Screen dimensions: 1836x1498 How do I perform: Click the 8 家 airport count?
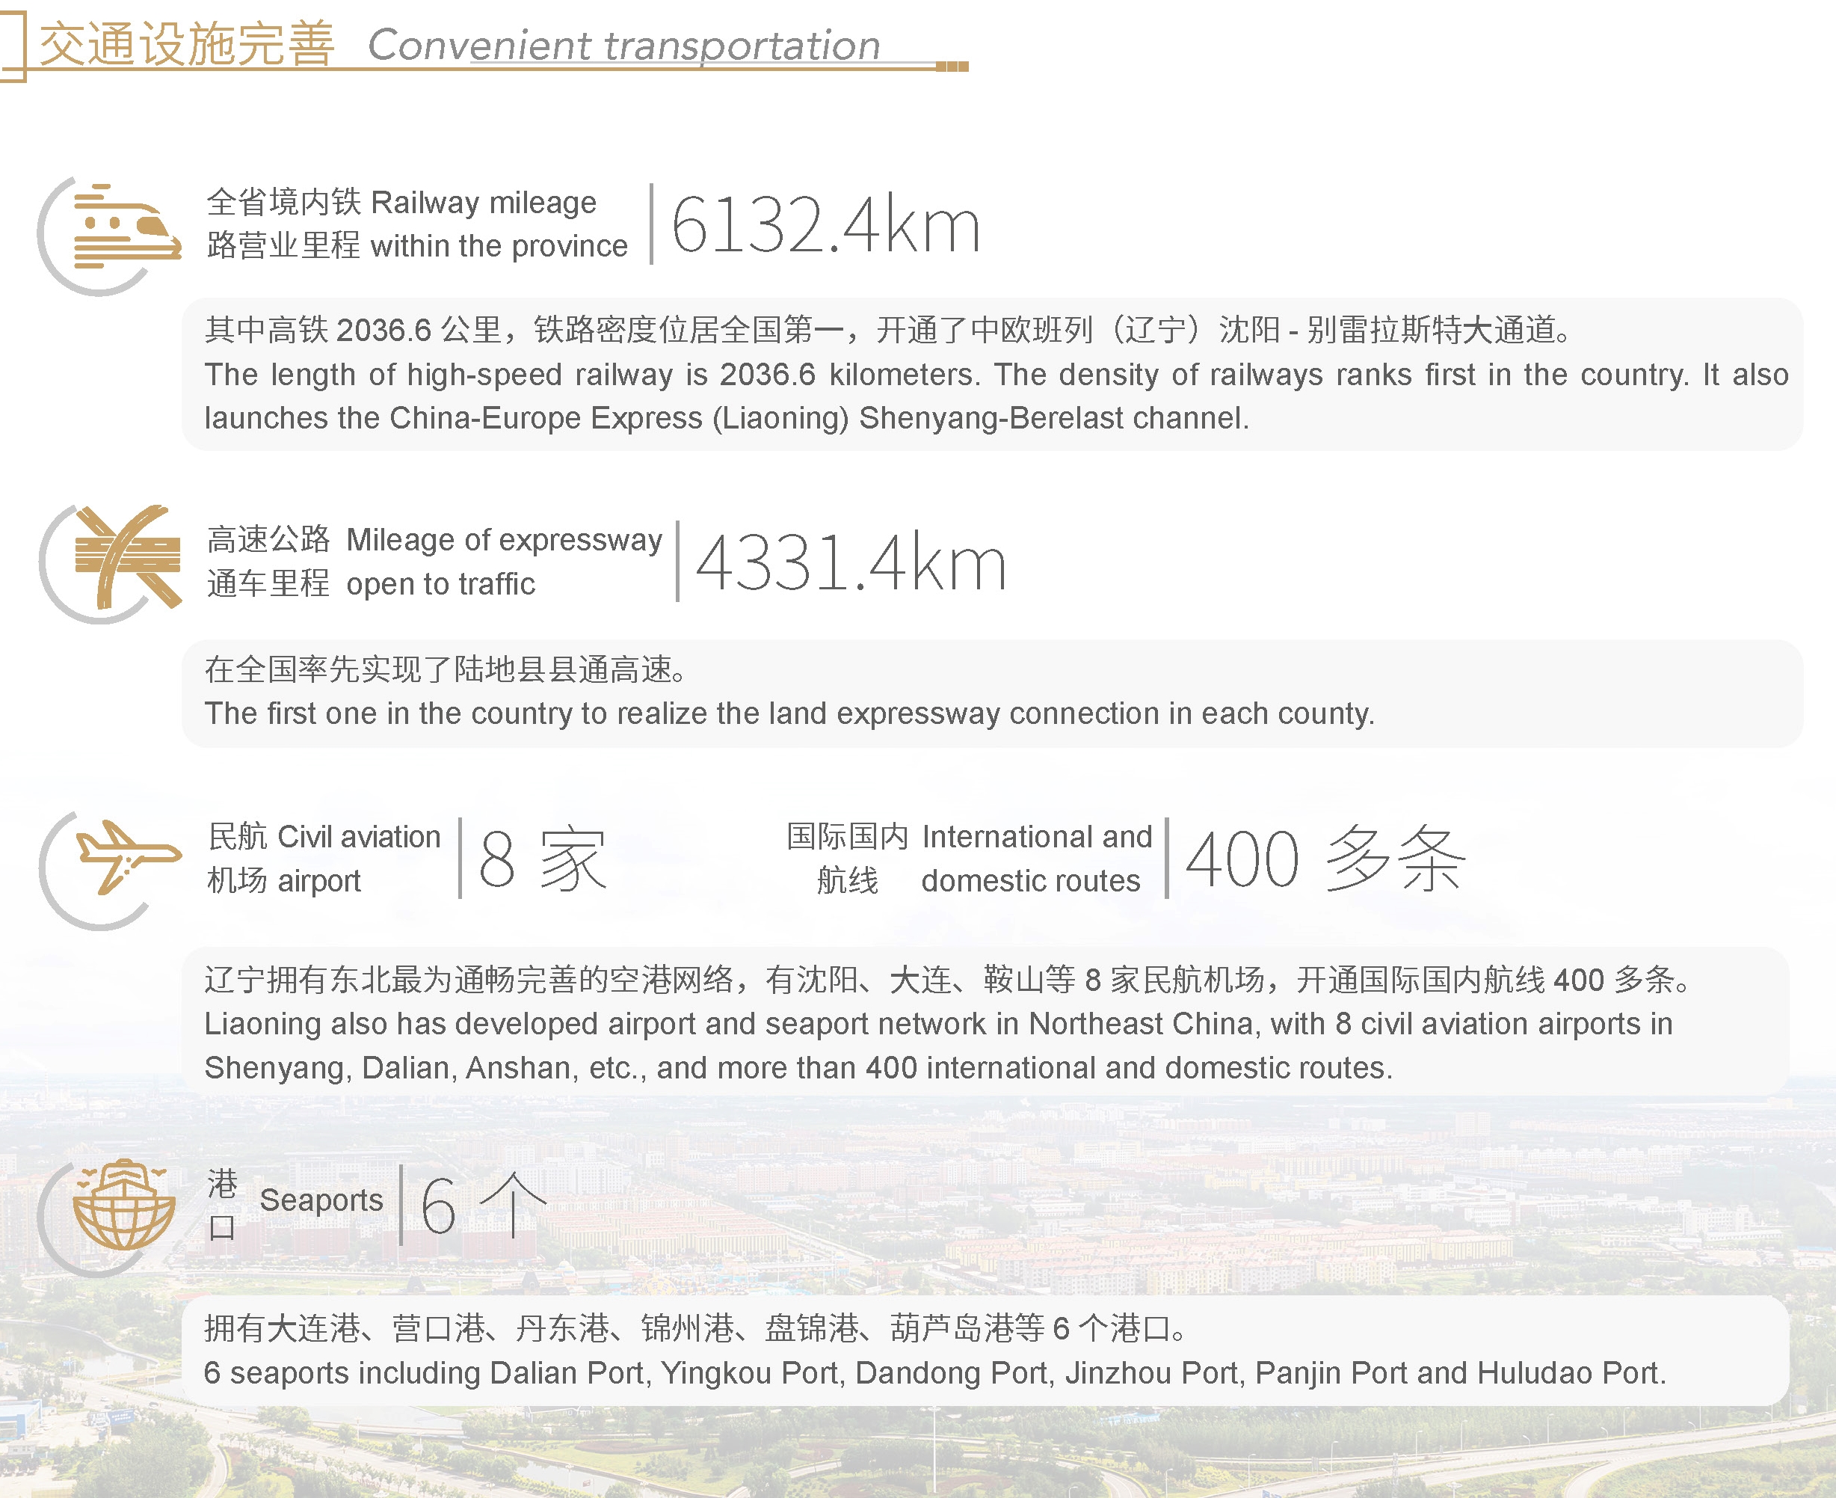click(x=543, y=859)
